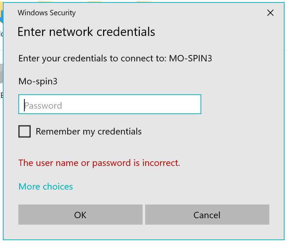Click the red incorrect password error message
The image size is (287, 243).
[x=99, y=163]
